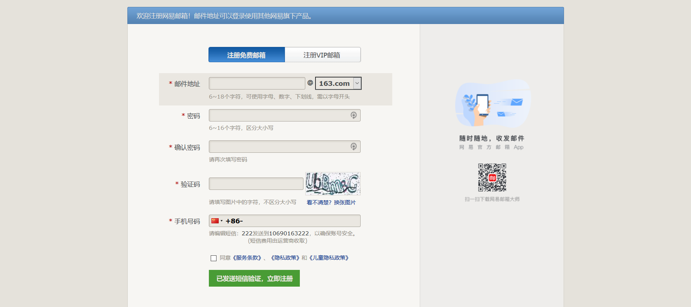691x307 pixels.
Task: Click the 请再次填写密码 hint text
Action: 228,160
